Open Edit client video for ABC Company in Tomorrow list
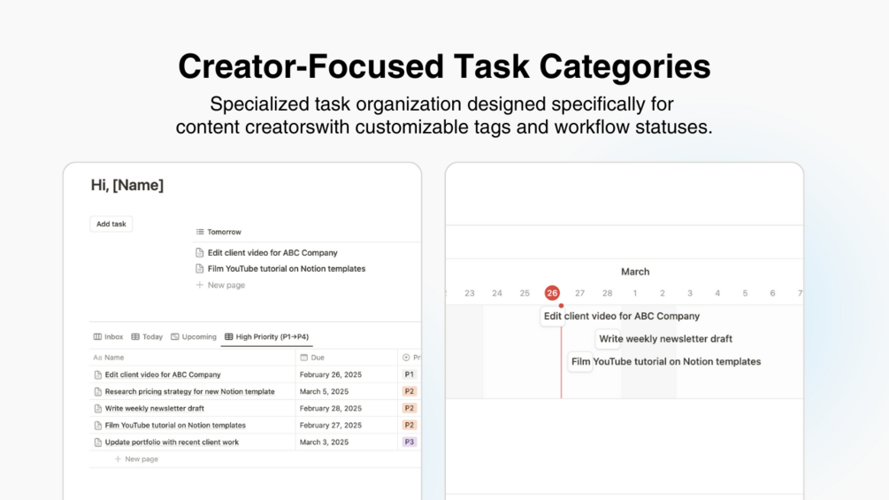This screenshot has width=889, height=500. [x=272, y=253]
